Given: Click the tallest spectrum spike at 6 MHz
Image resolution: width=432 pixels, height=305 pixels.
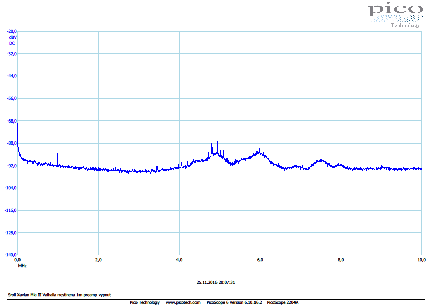Looking at the screenshot, I should [259, 143].
